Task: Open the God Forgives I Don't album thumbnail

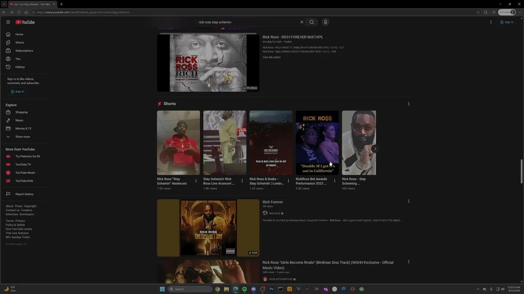Action: click(x=208, y=228)
